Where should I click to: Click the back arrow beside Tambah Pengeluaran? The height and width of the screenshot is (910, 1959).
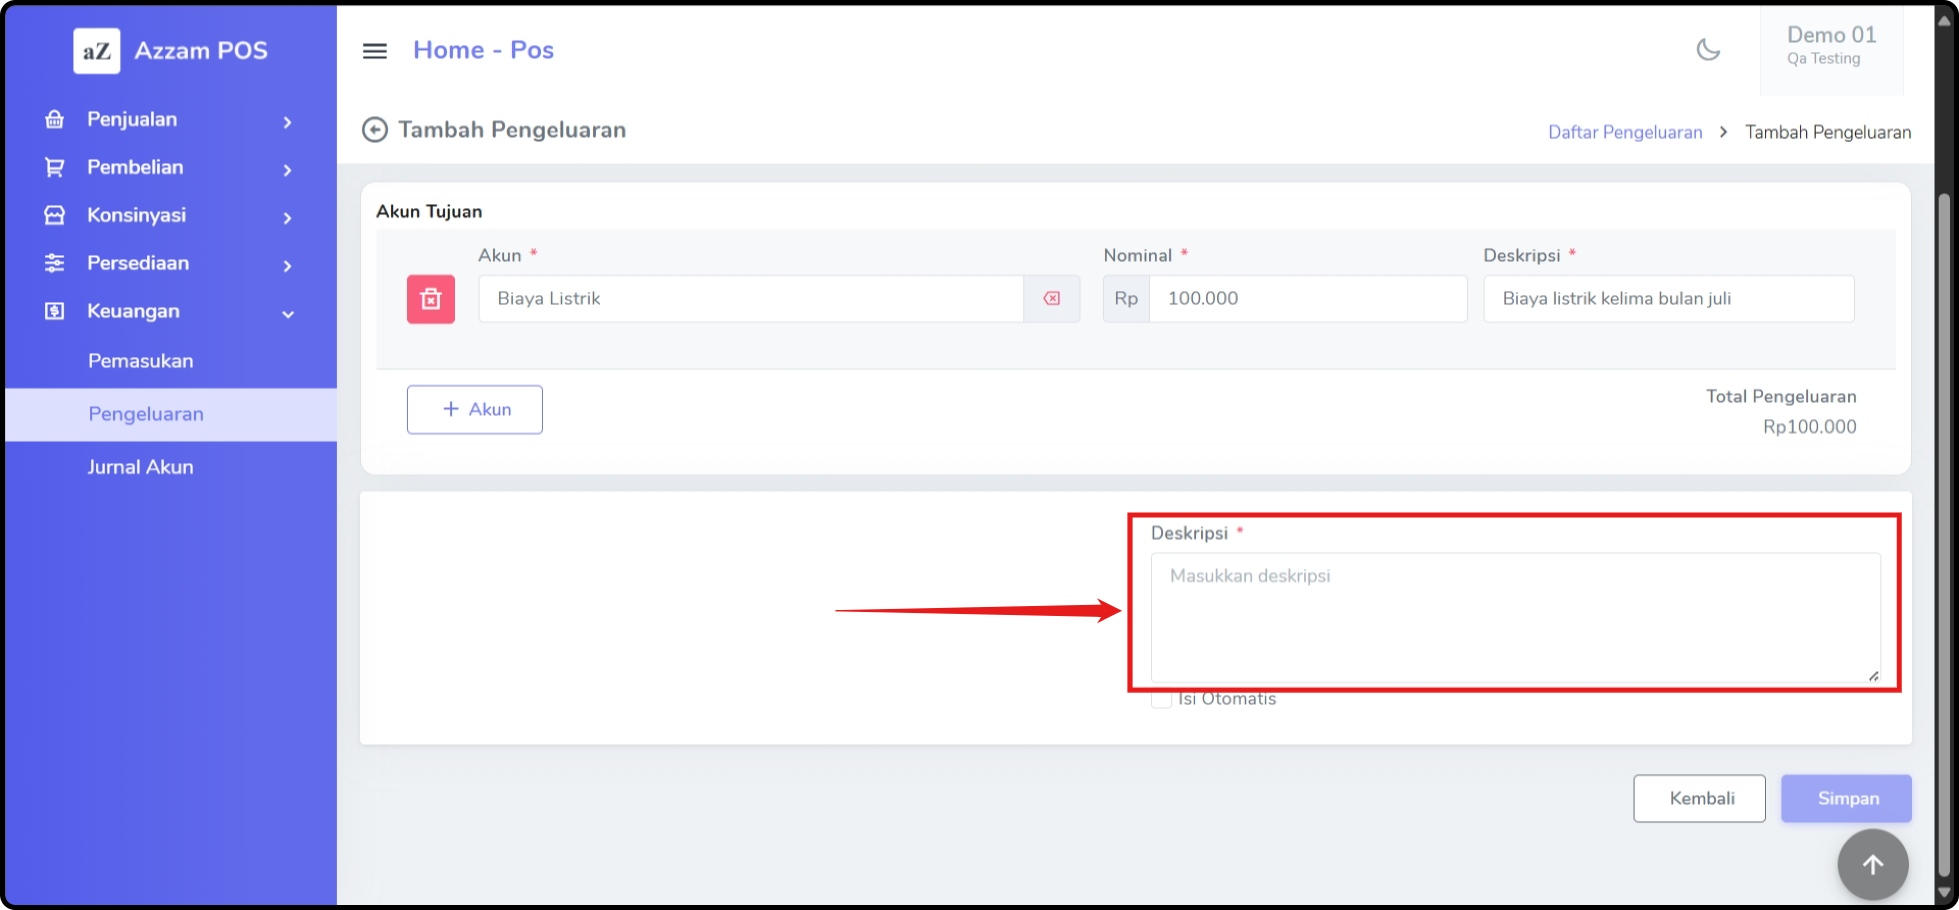(374, 130)
